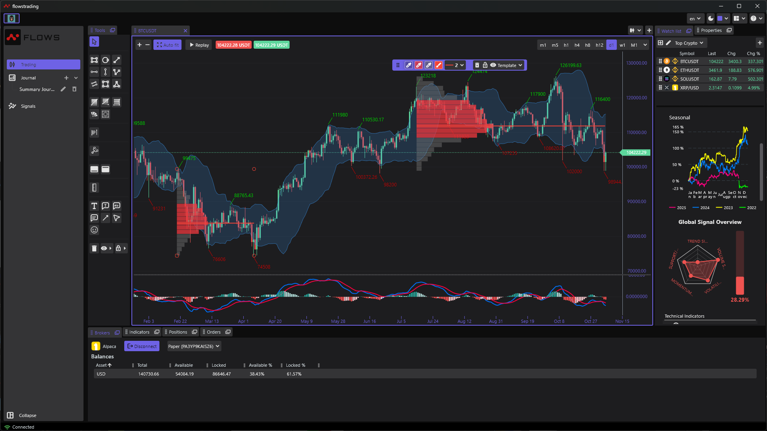767x431 pixels.
Task: Select the cursor pointer tool
Action: click(x=94, y=42)
